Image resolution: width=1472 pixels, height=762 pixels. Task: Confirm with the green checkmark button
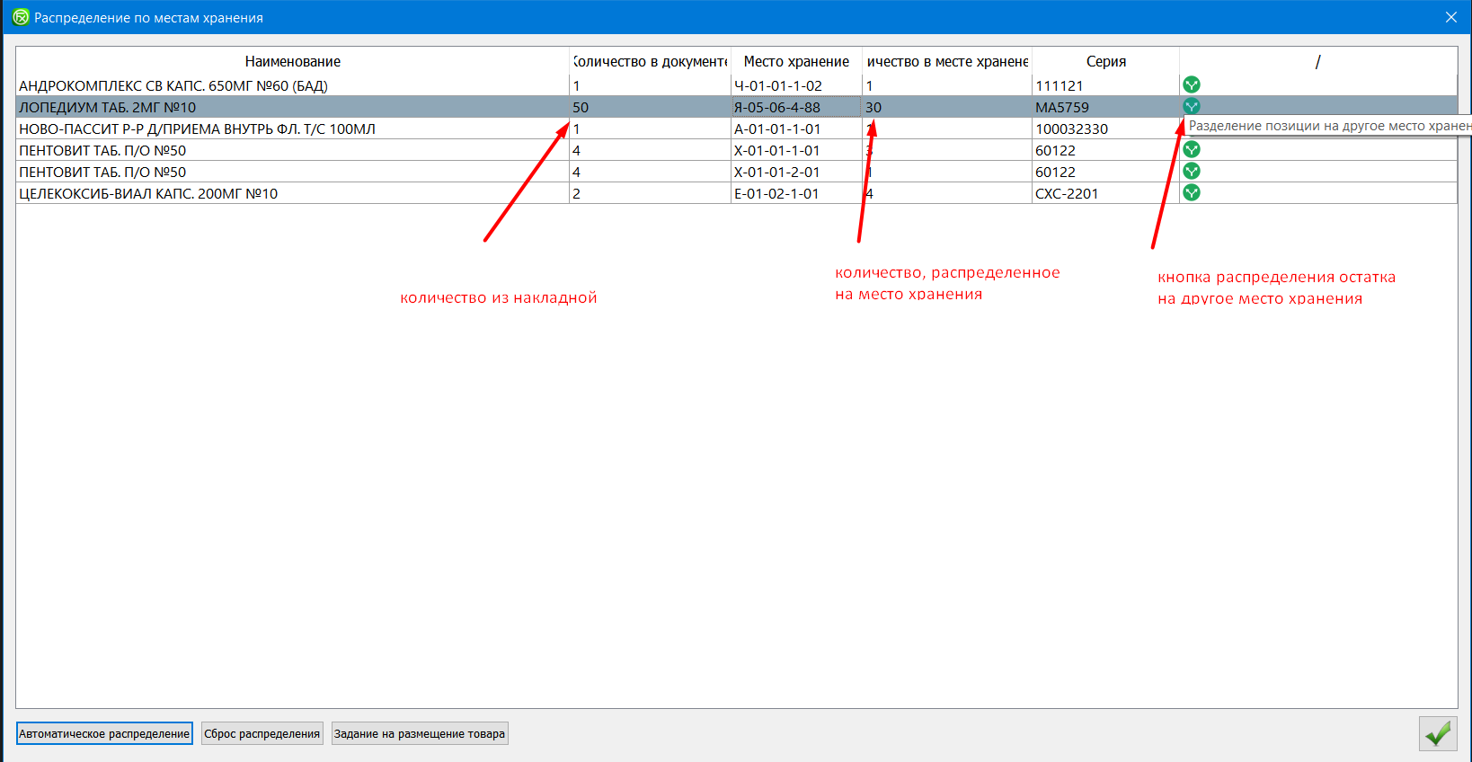tap(1437, 734)
